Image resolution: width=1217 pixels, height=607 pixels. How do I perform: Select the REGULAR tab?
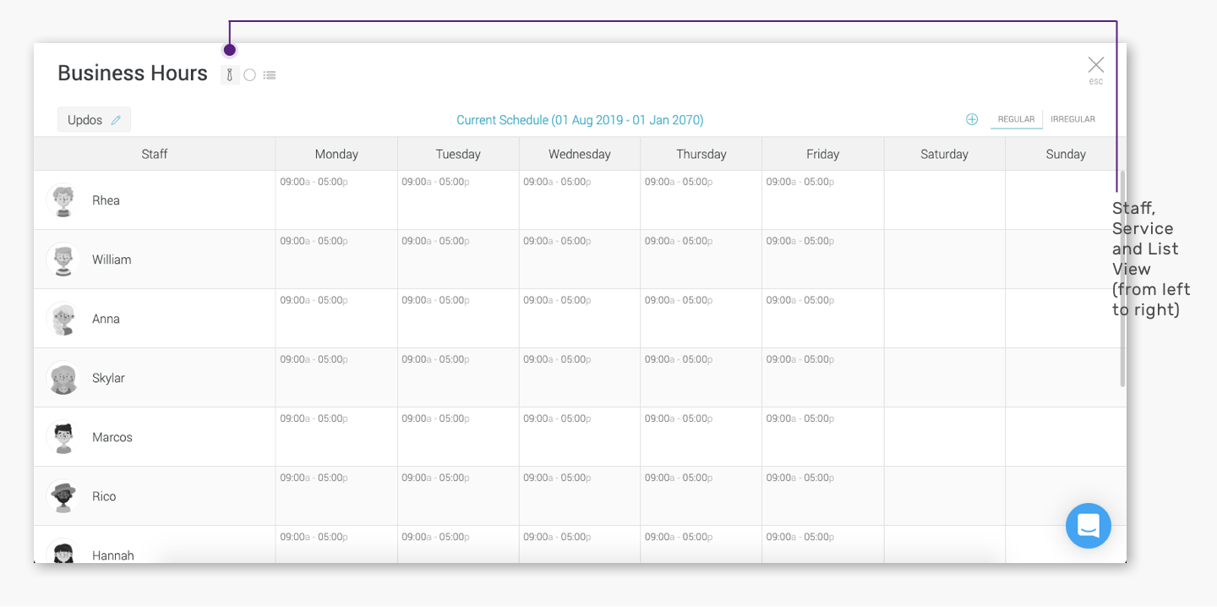pyautogui.click(x=1016, y=119)
